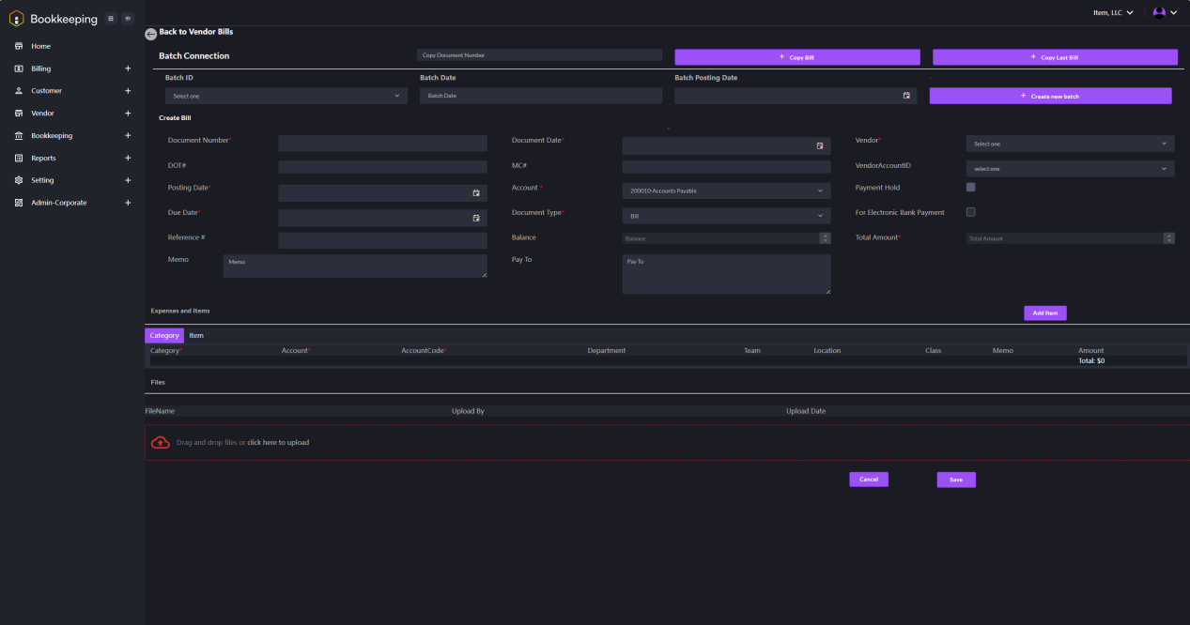Viewport: 1190px width, 625px height.
Task: Change the Document Type dropdown
Action: 726,215
